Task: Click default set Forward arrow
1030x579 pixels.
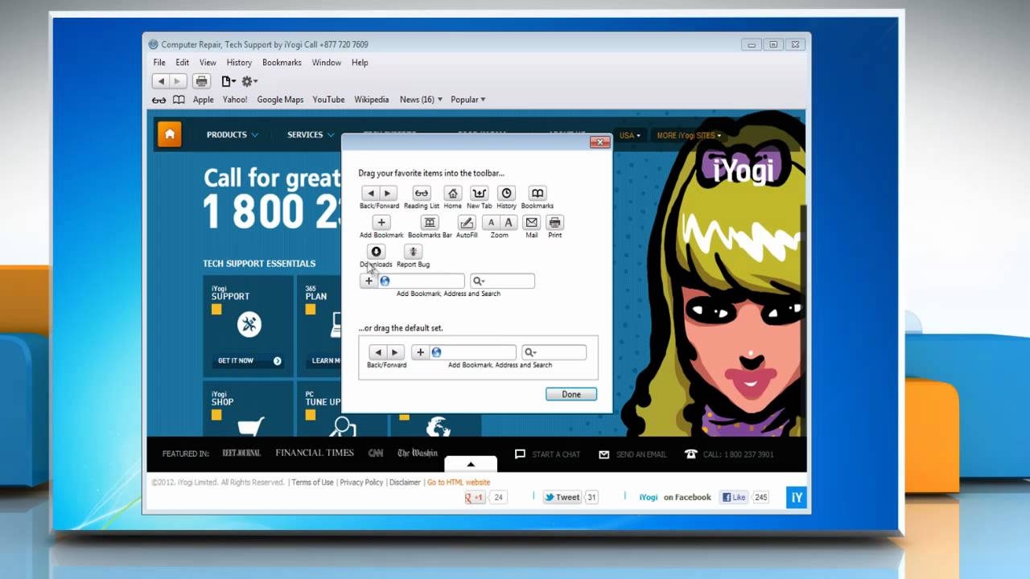Action: (395, 352)
